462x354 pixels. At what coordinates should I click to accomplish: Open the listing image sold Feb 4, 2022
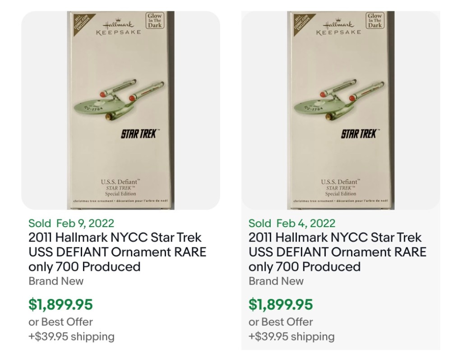coord(341,111)
